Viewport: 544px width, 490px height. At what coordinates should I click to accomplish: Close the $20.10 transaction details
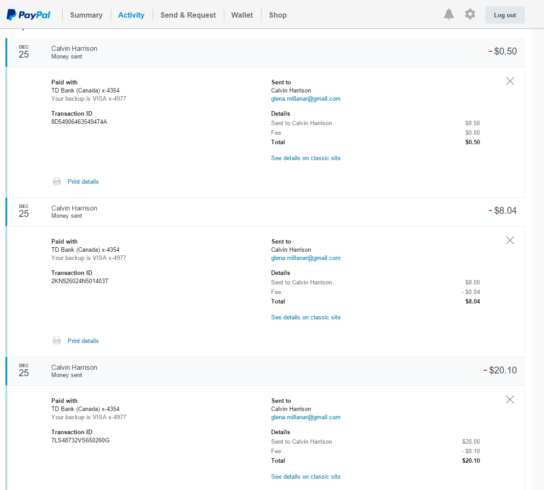point(510,400)
